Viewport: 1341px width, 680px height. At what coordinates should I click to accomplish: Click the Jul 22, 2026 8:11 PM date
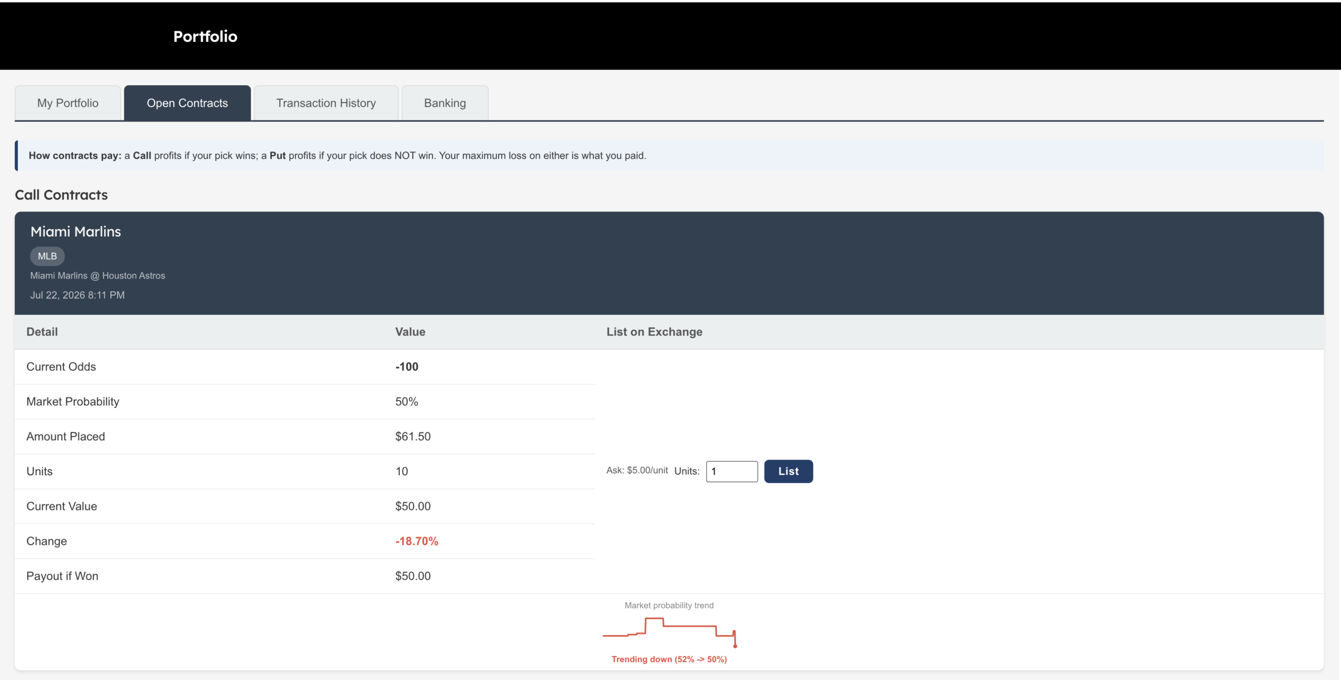coord(78,295)
